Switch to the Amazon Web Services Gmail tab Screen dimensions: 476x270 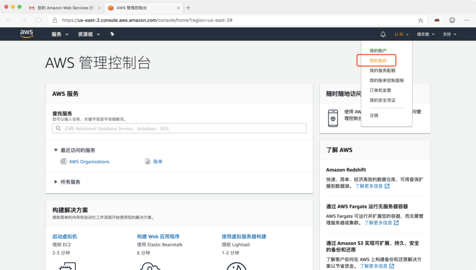pyautogui.click(x=65, y=8)
